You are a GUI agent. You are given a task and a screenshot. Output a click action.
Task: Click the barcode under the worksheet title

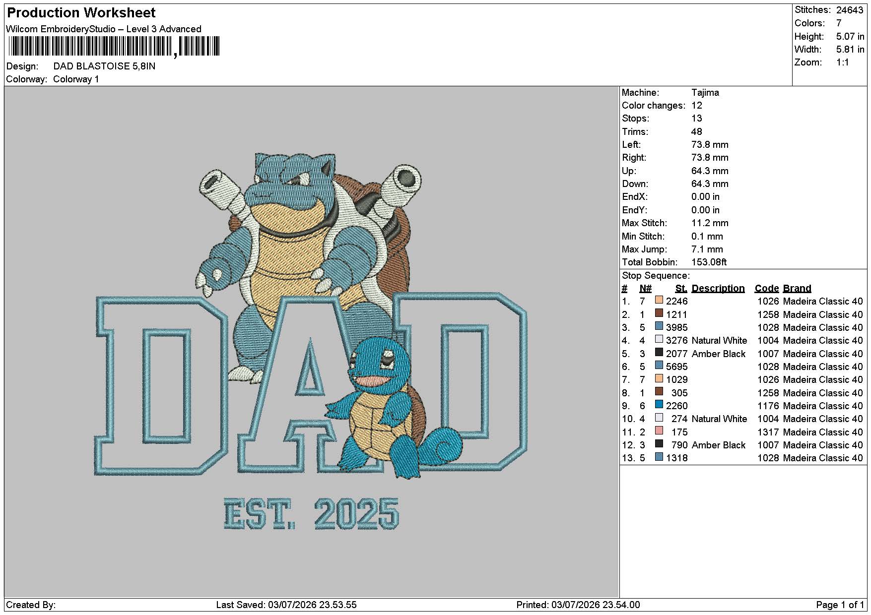(114, 47)
